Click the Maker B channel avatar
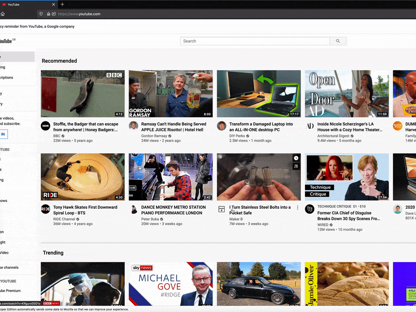 [x=222, y=209]
